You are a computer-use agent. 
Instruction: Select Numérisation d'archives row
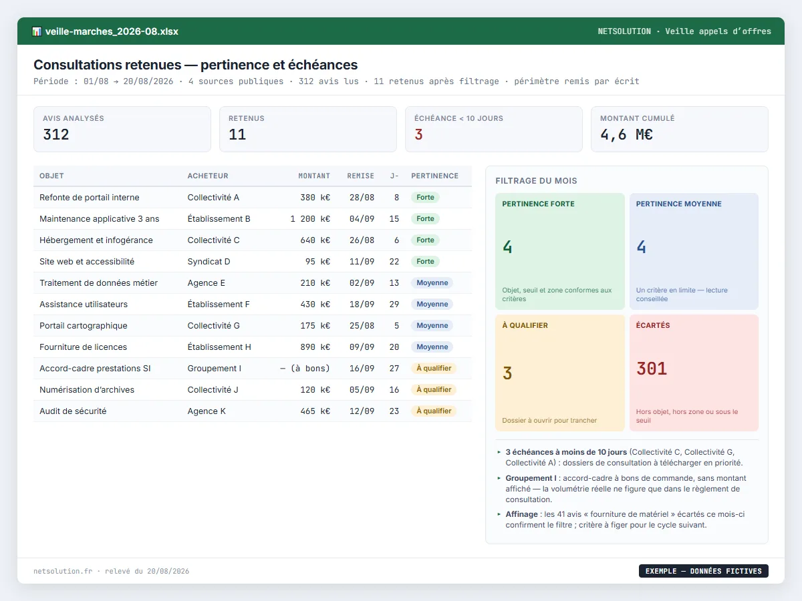pyautogui.click(x=253, y=390)
